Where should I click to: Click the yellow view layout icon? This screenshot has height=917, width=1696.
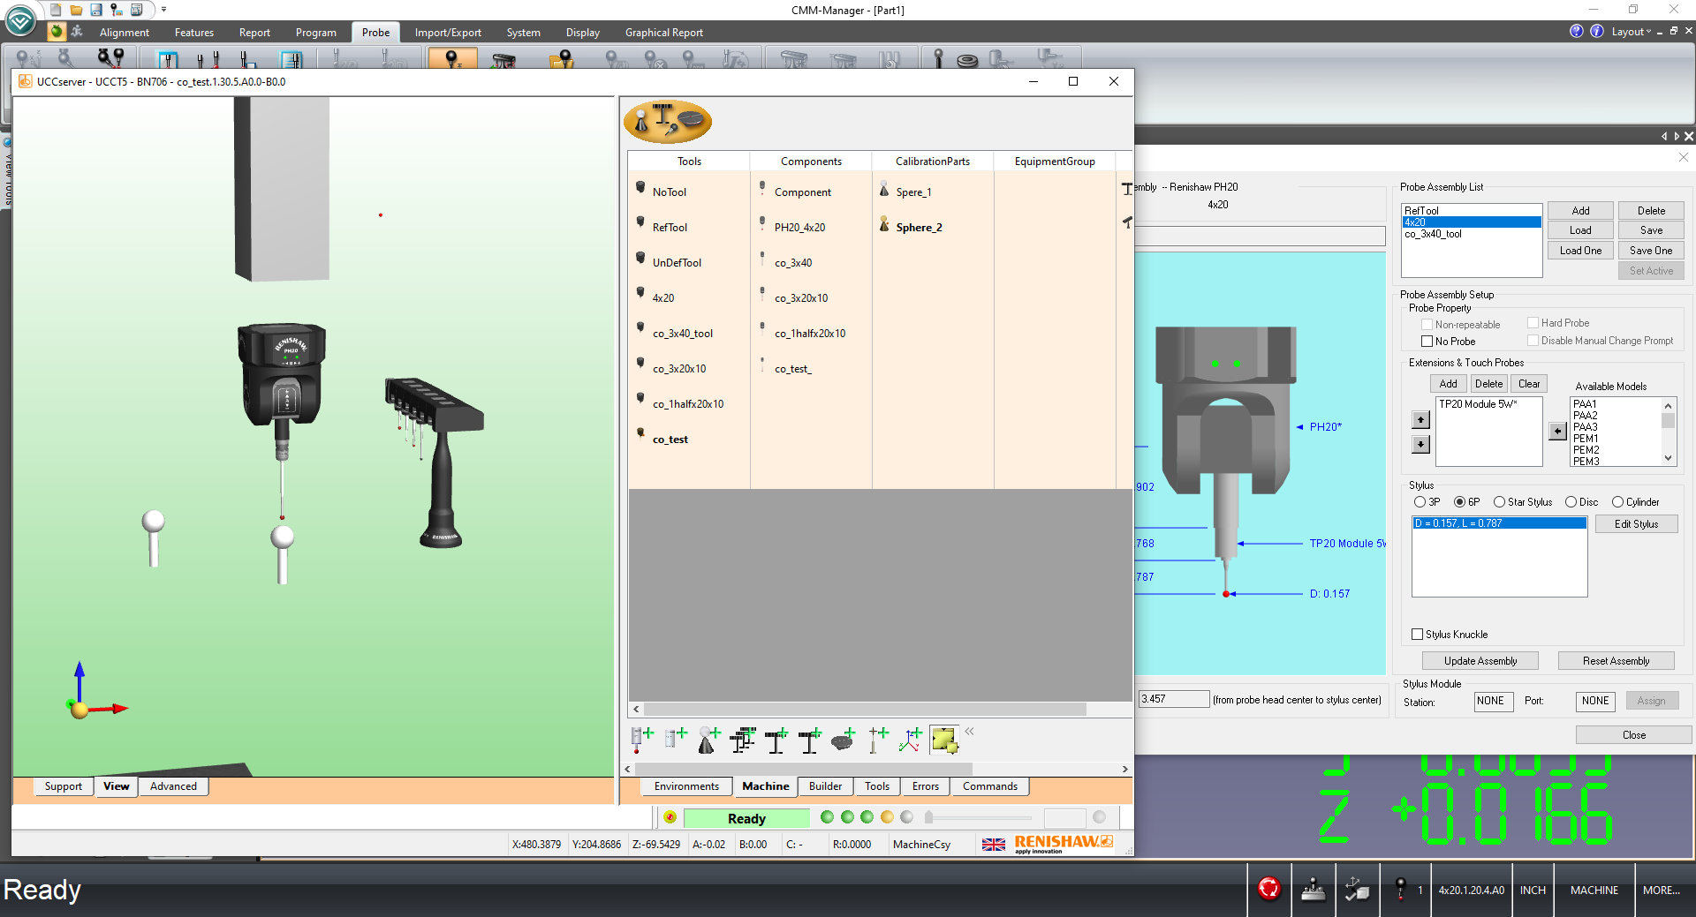click(x=943, y=740)
